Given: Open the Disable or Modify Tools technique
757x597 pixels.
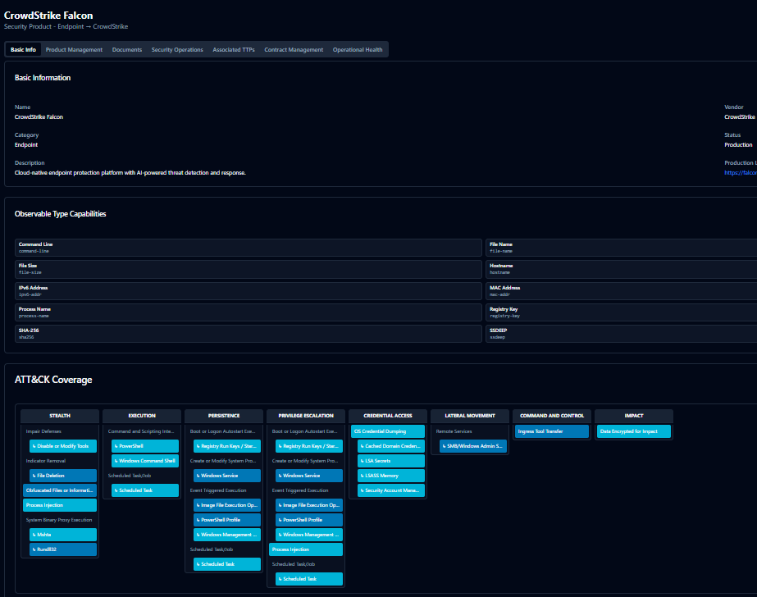Looking at the screenshot, I should [63, 446].
